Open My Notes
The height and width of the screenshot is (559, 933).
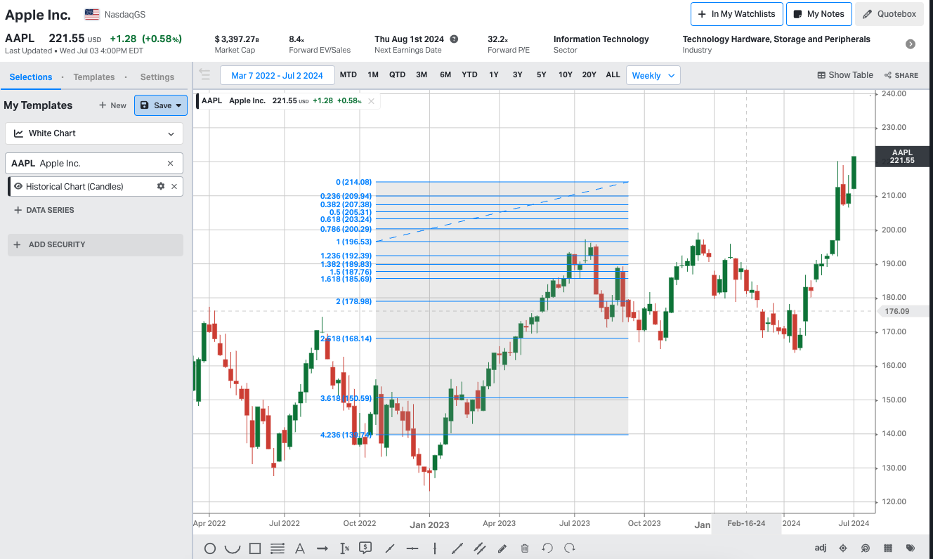point(819,14)
